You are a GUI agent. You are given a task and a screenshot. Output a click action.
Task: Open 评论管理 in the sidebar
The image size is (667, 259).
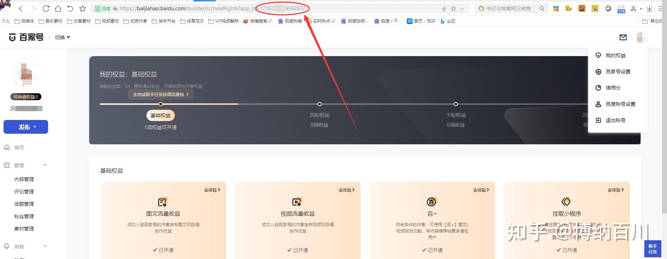(24, 192)
